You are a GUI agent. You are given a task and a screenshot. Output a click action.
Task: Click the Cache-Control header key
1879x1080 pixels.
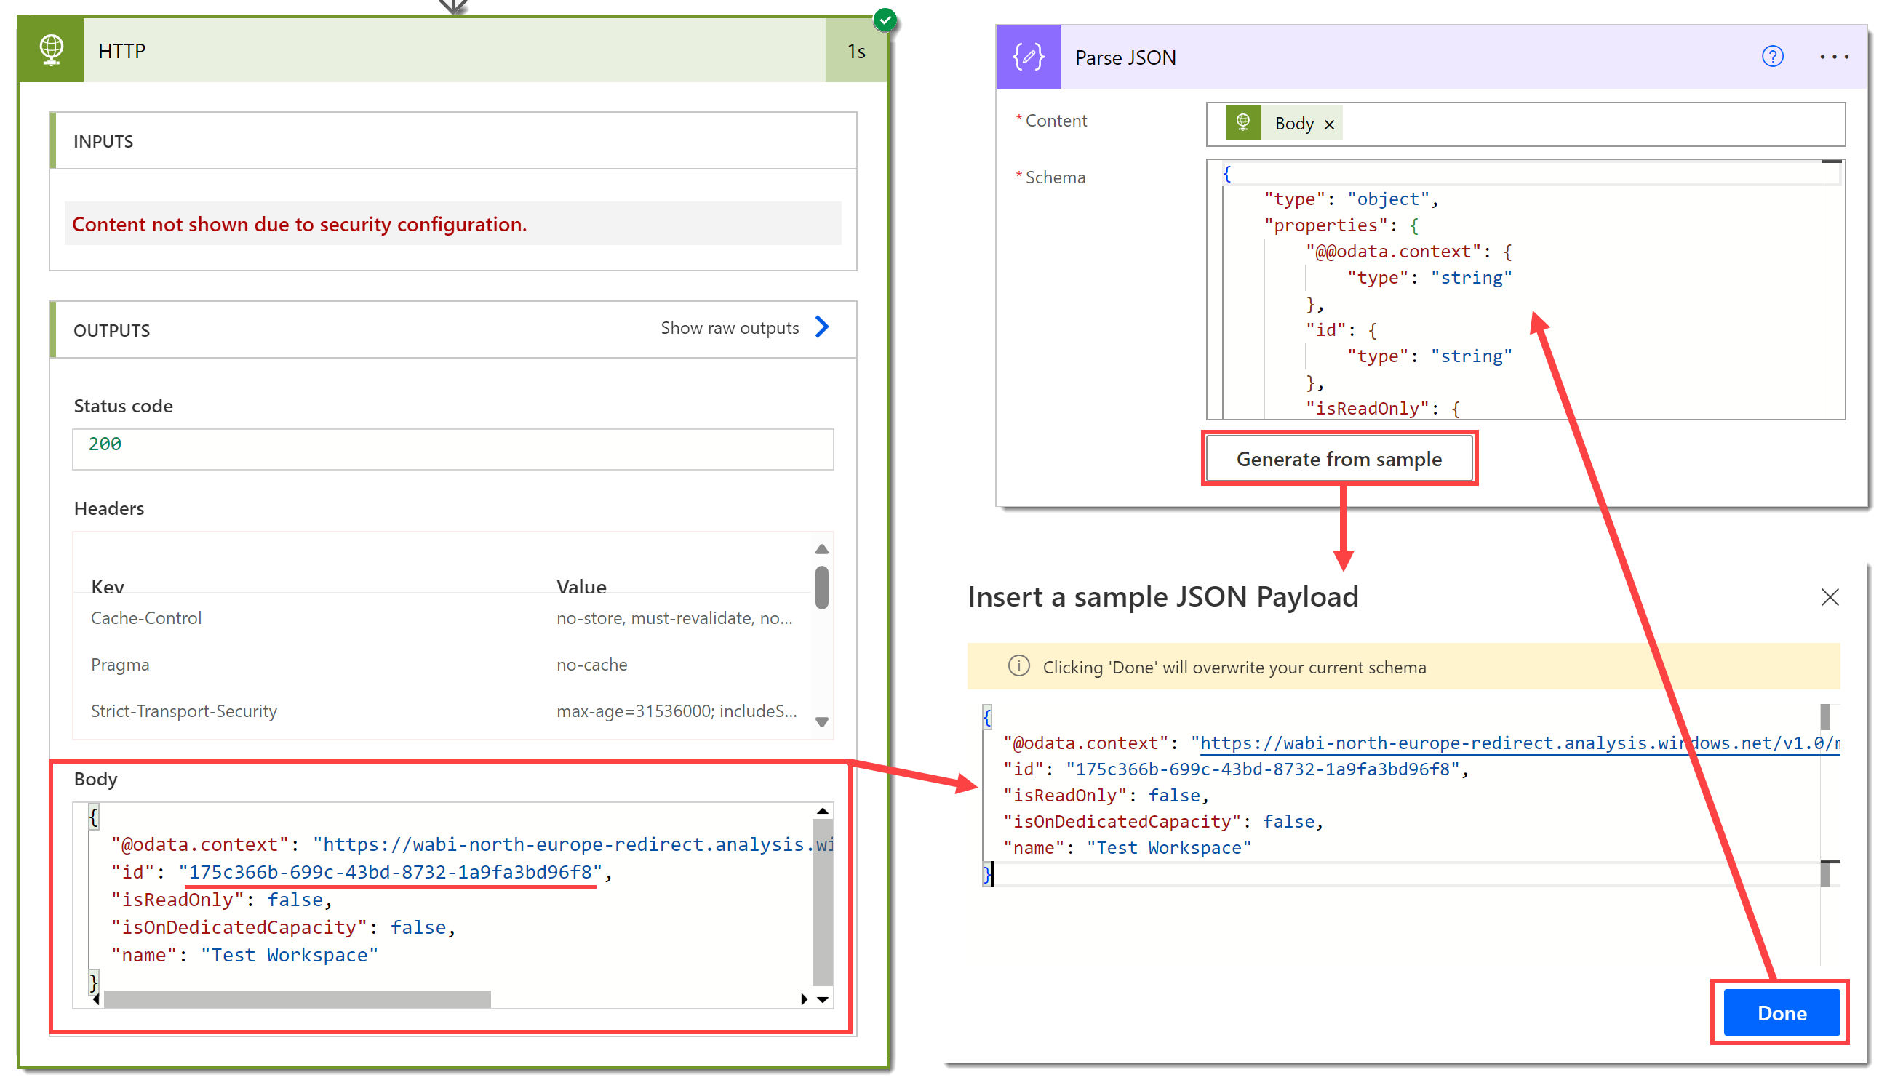(x=146, y=617)
